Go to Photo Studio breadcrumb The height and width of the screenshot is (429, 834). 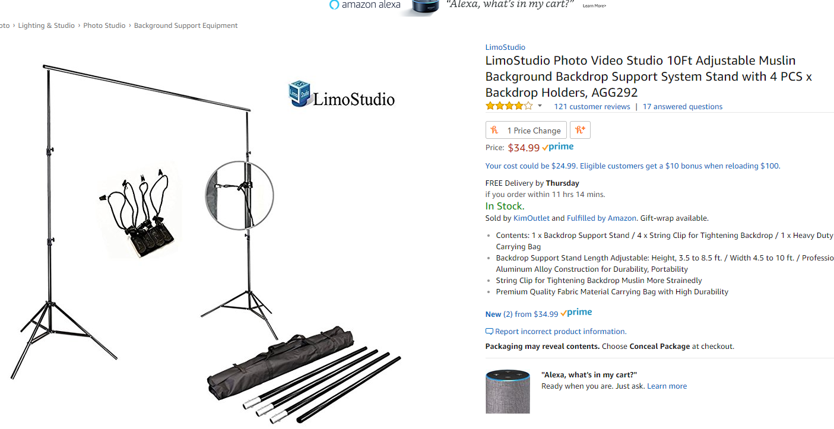pos(104,26)
